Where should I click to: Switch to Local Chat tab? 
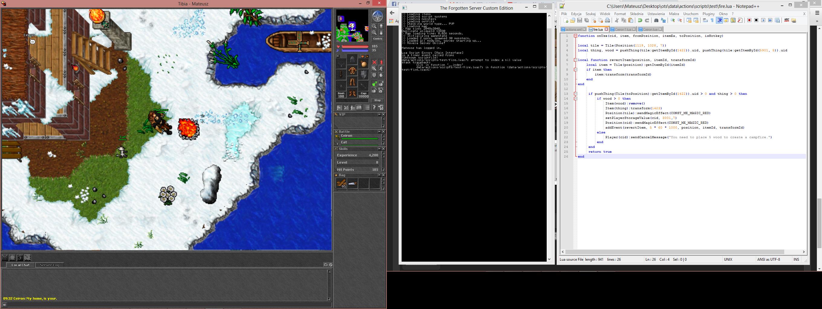click(21, 265)
